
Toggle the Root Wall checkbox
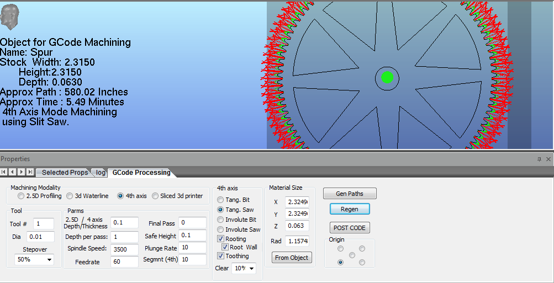point(225,247)
